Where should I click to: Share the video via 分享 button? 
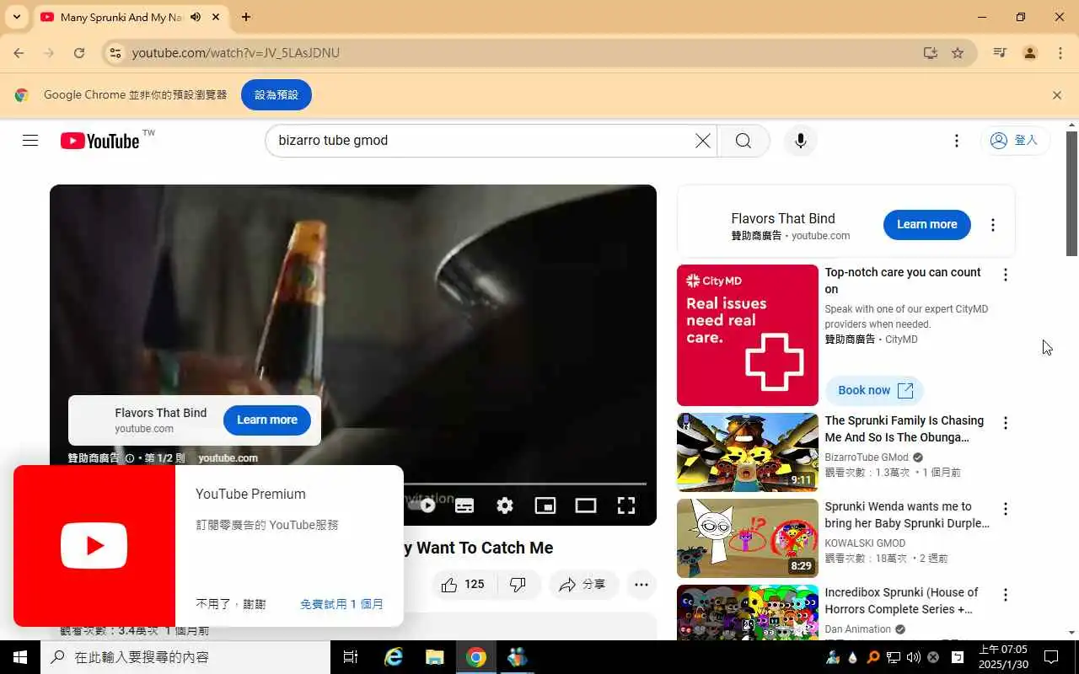point(583,585)
